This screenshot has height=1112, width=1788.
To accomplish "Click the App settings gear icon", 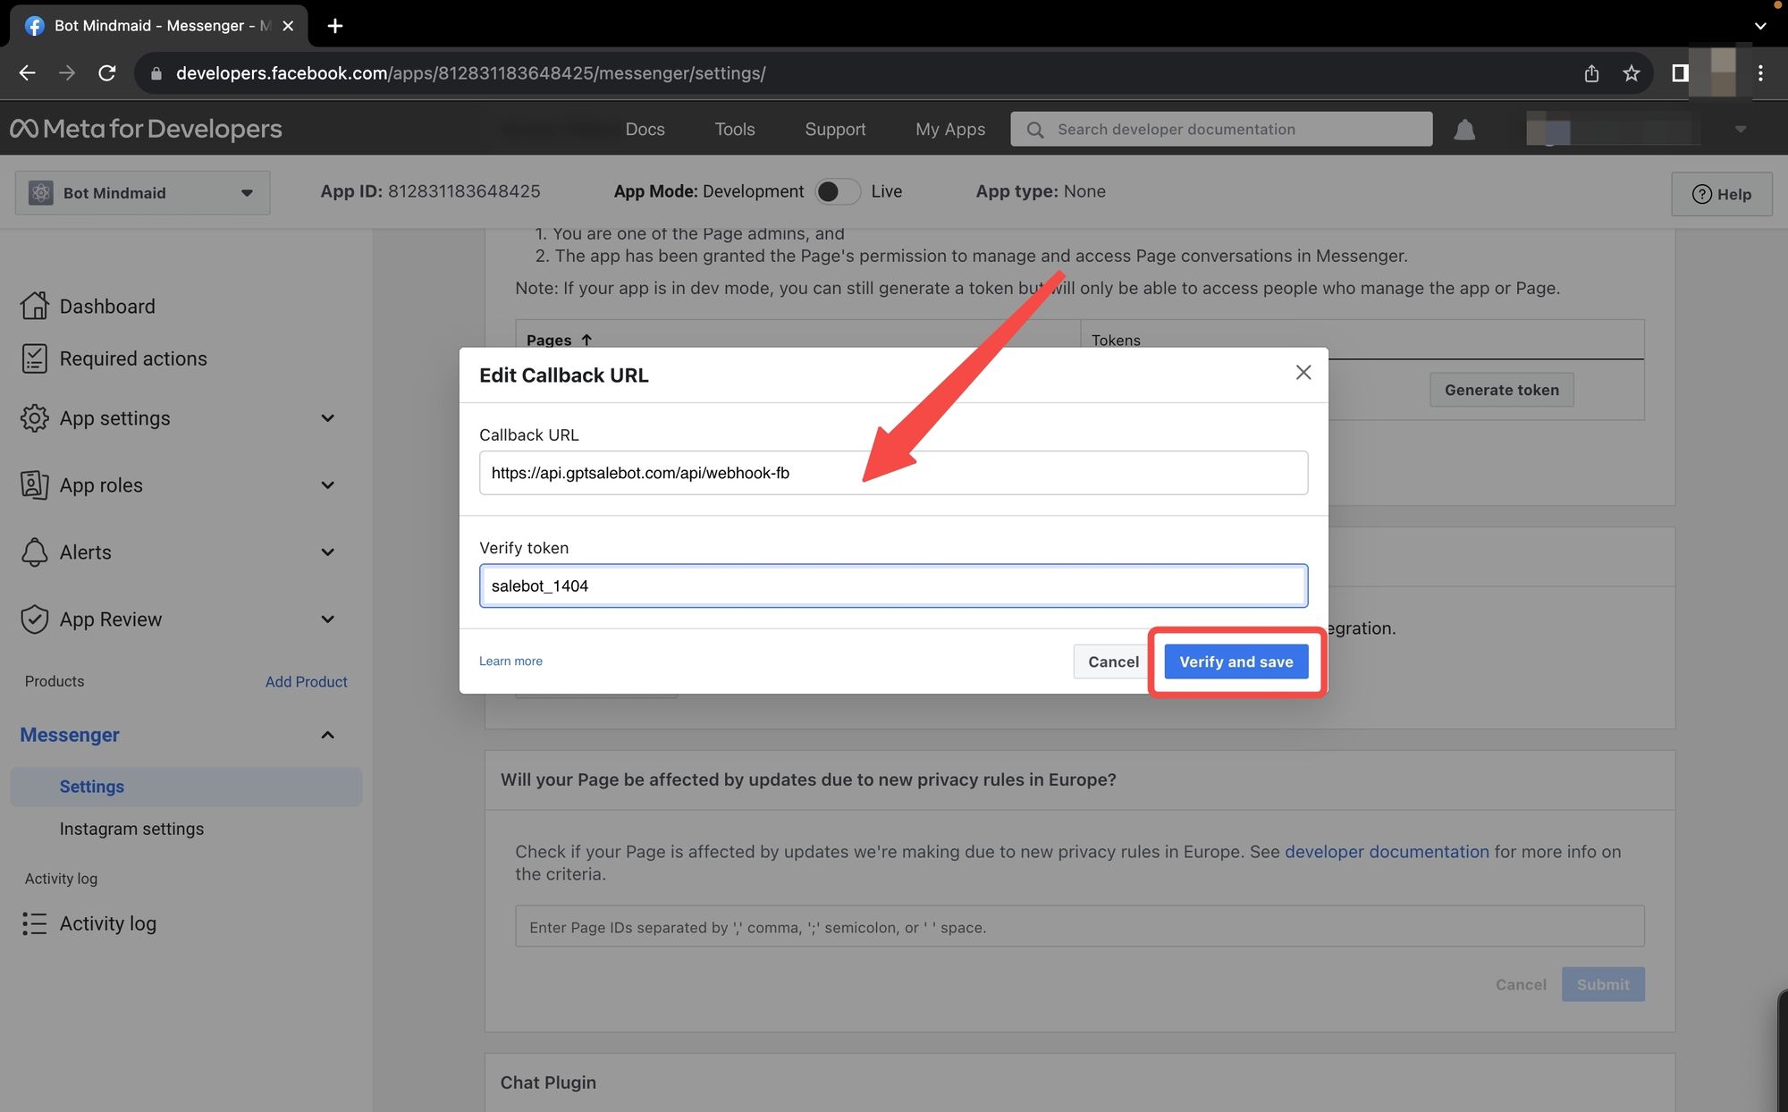I will click(x=34, y=418).
